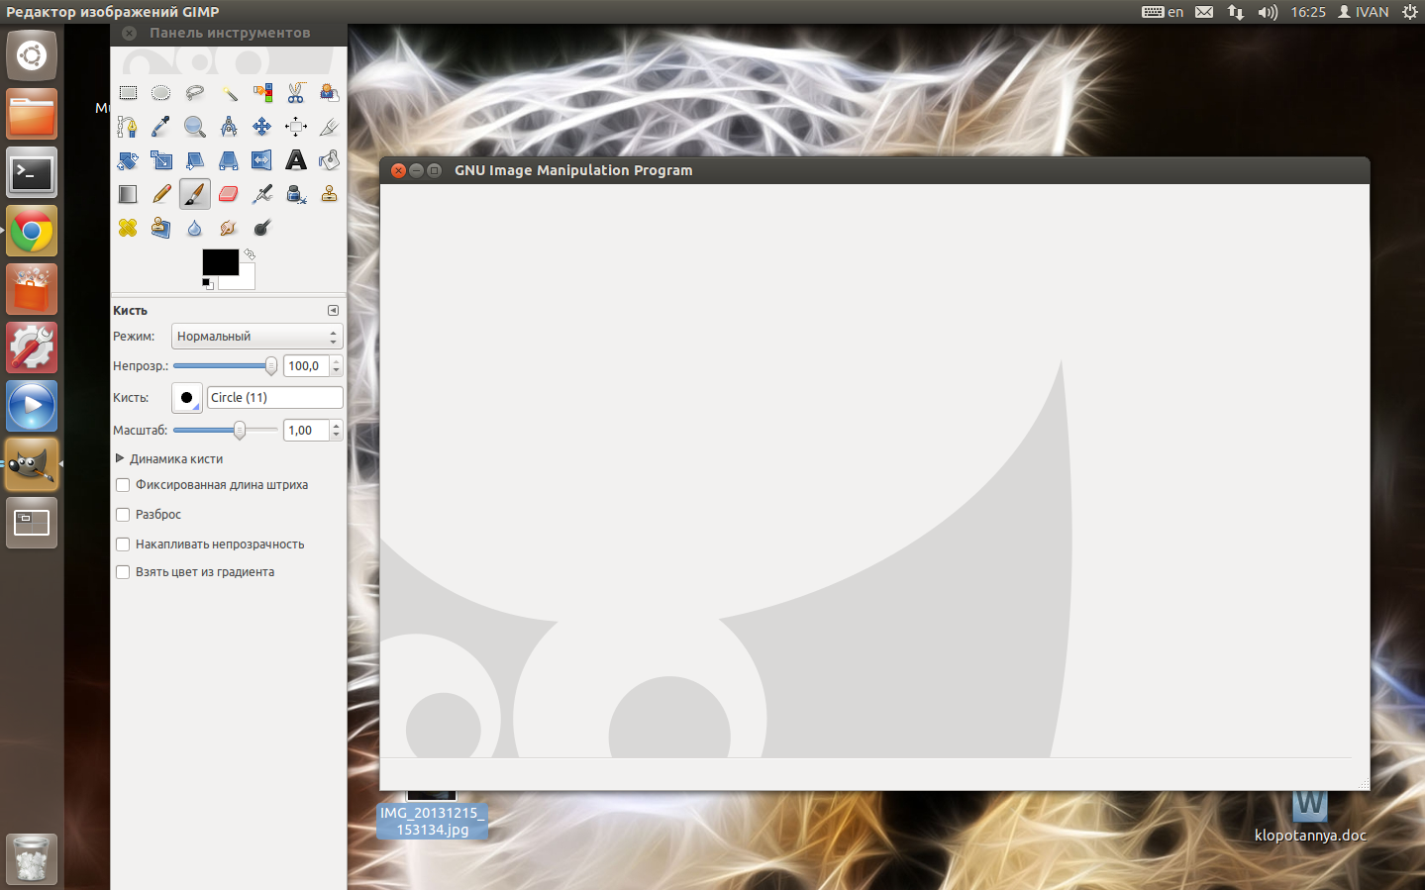Image resolution: width=1425 pixels, height=890 pixels.
Task: Click the opacity value field 100,0
Action: click(307, 366)
